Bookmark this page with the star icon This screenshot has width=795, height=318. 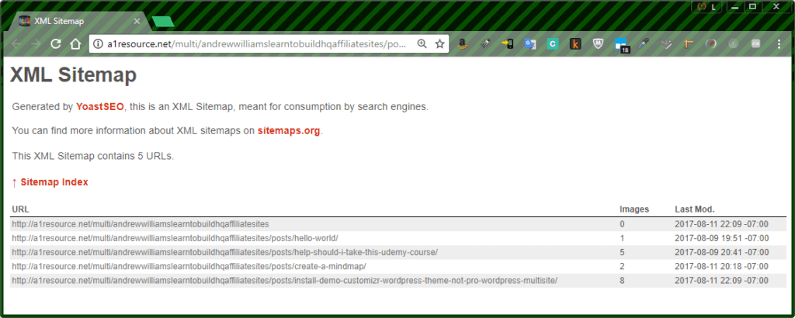(x=439, y=44)
